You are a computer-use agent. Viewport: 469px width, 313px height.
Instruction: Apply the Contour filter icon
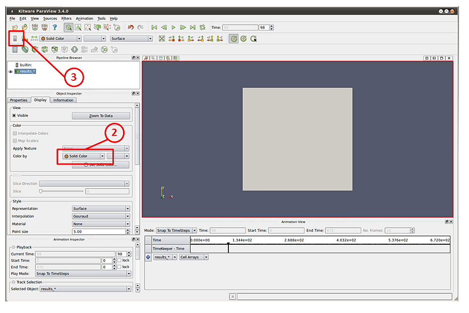pos(25,49)
